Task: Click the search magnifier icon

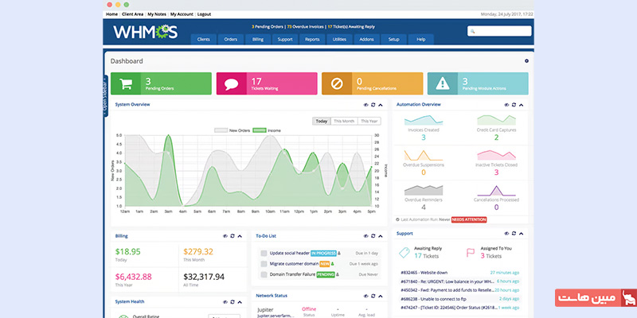Action: [x=472, y=31]
